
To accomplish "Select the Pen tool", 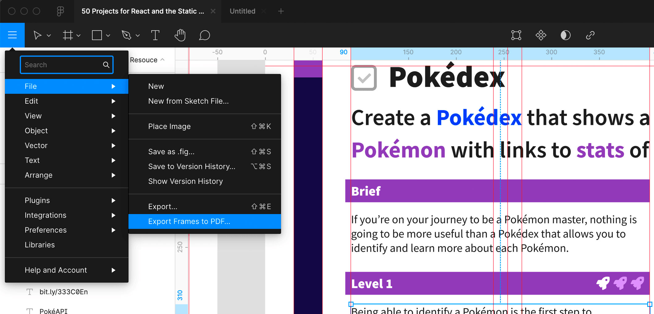I will pyautogui.click(x=126, y=35).
